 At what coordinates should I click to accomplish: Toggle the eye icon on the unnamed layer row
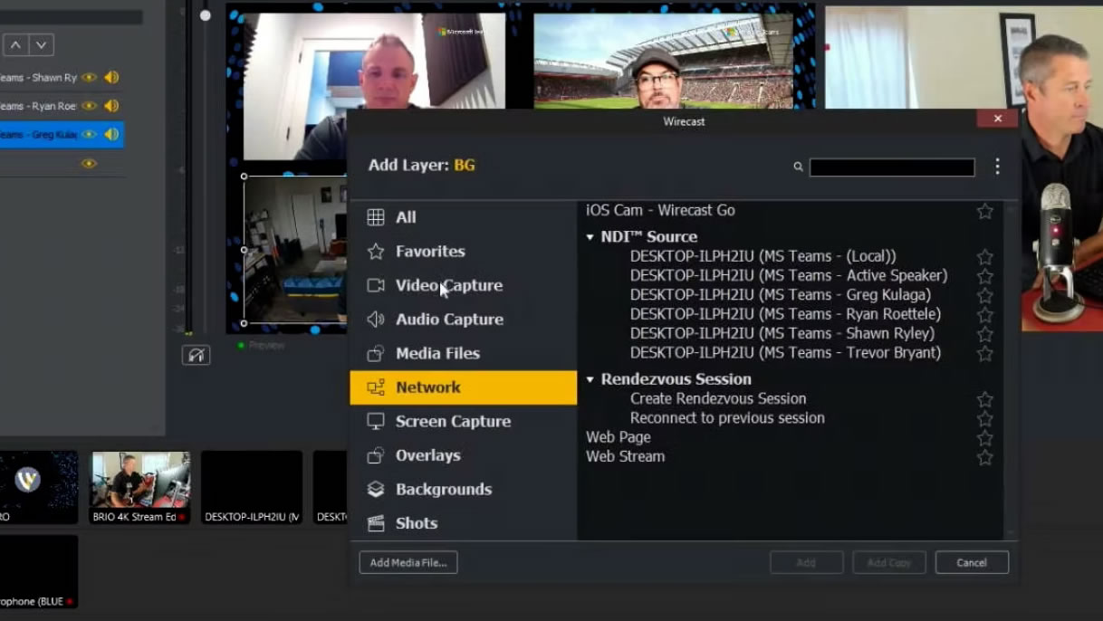pos(89,164)
